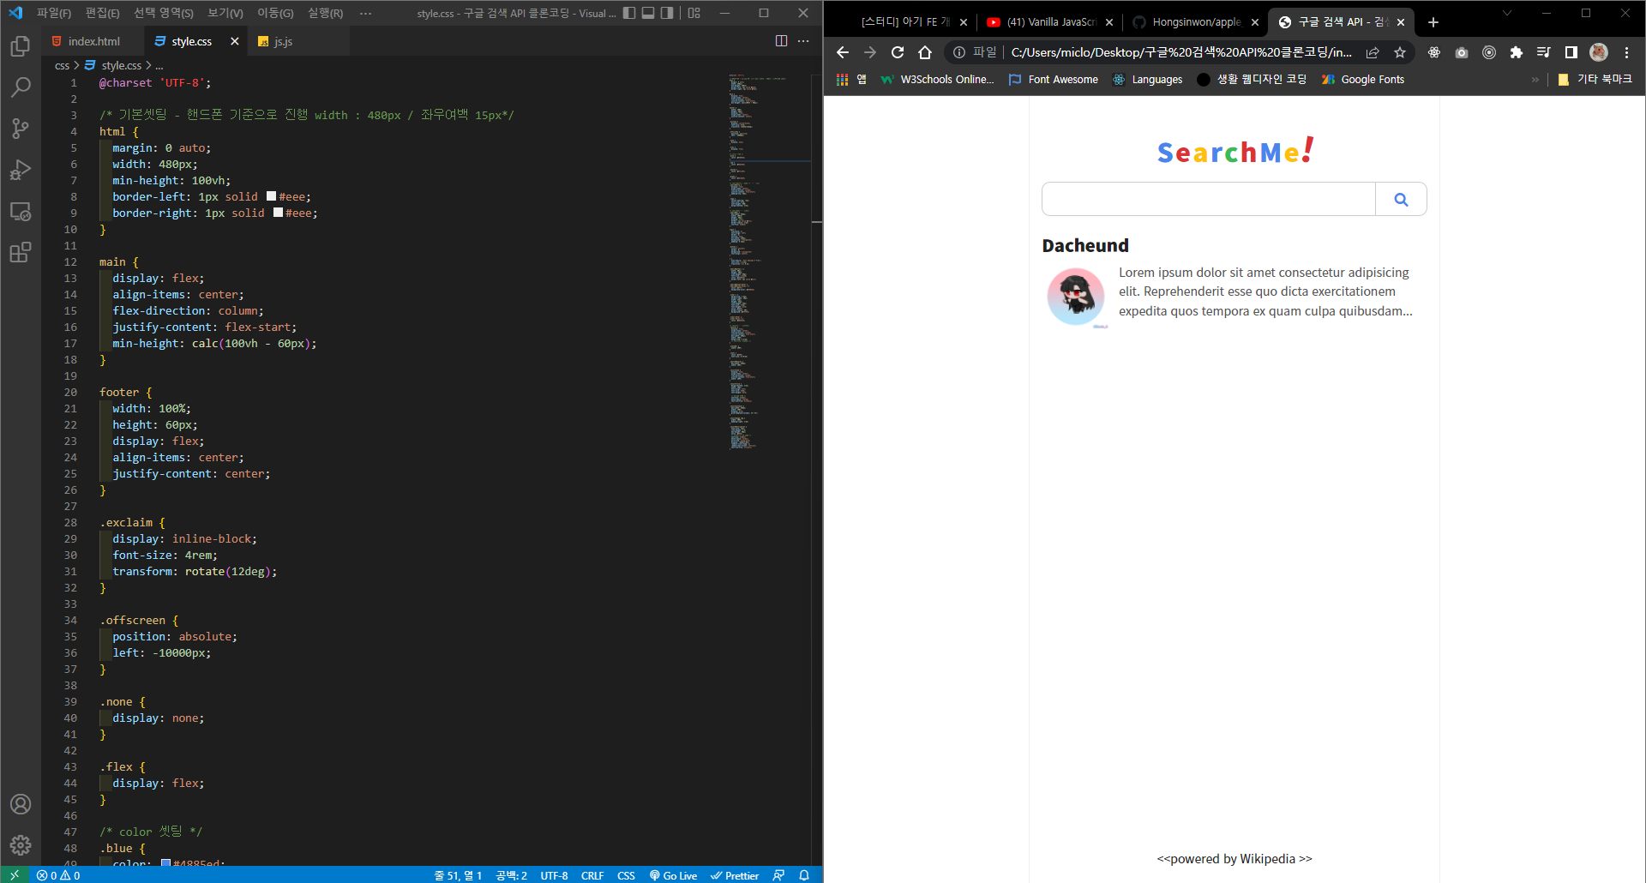Screen dimensions: 1646x883
Task: Open the Accounts menu in activity bar
Action: point(21,804)
